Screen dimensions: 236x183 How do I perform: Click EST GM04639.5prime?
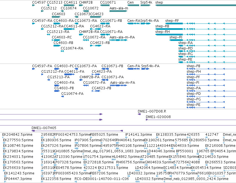(159, 162)
